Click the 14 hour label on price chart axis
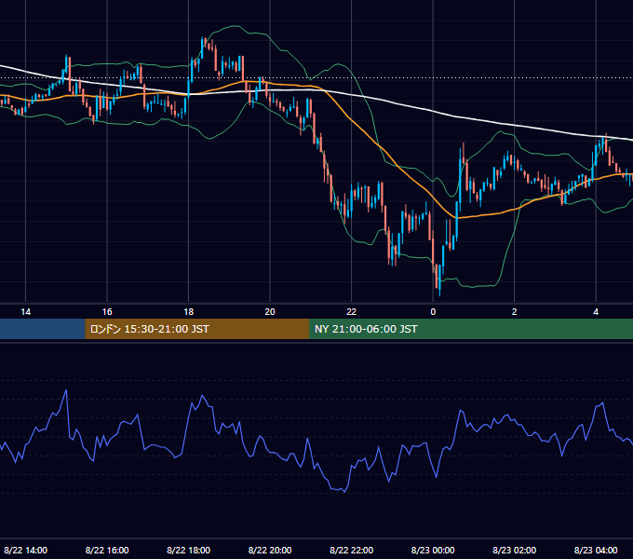Screen dimensions: 633x559 coord(25,312)
